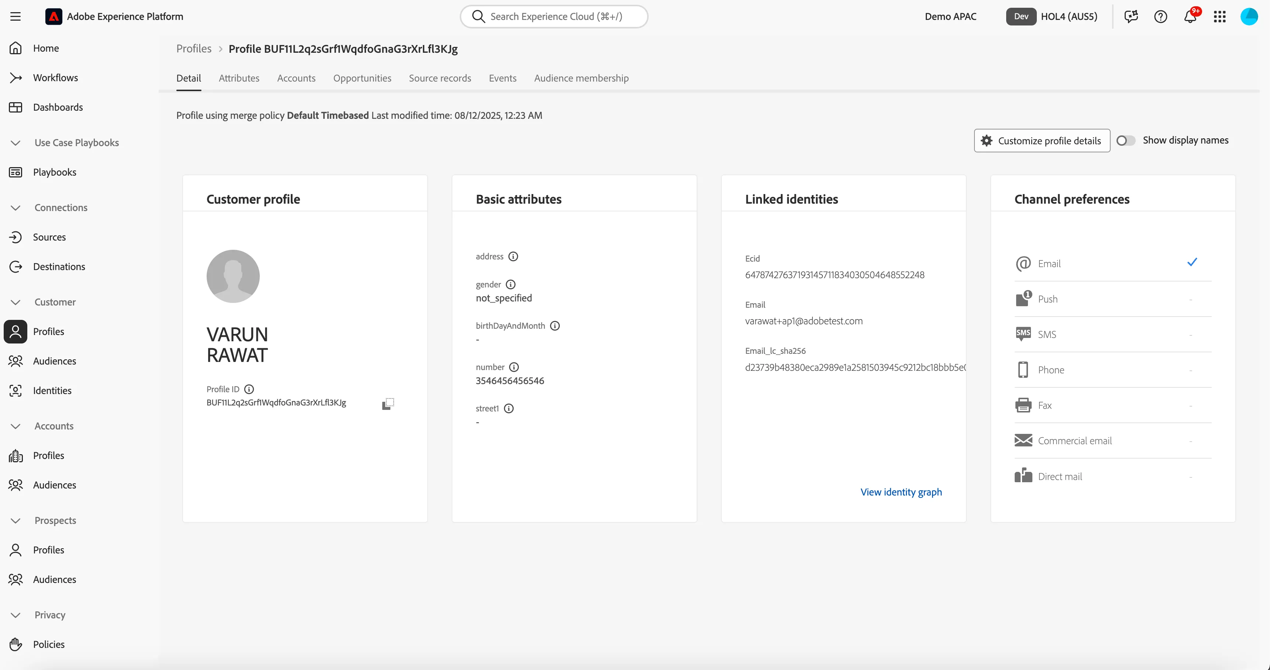1270x670 pixels.
Task: Click the Search Experience Cloud field
Action: point(554,16)
